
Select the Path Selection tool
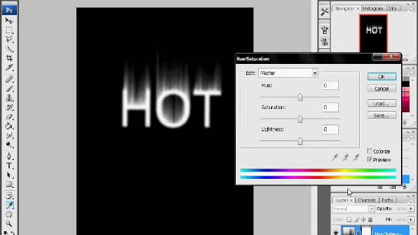[9, 175]
